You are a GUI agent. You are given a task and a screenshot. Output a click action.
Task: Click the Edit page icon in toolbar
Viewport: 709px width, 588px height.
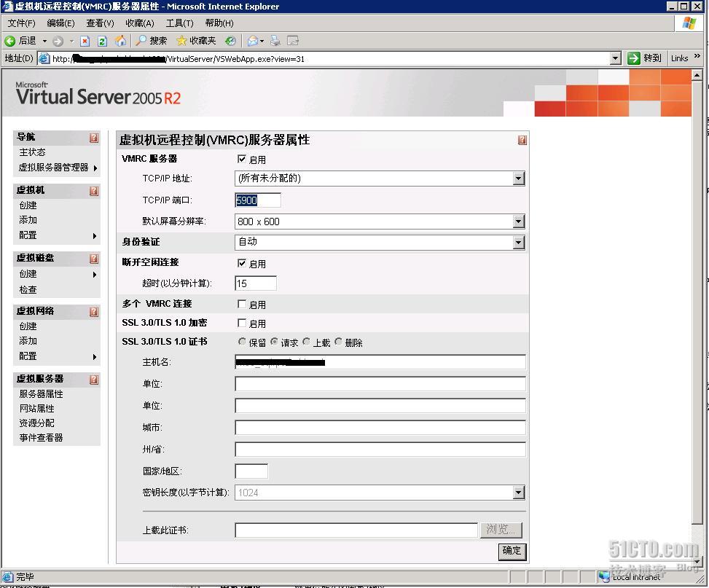click(x=293, y=41)
